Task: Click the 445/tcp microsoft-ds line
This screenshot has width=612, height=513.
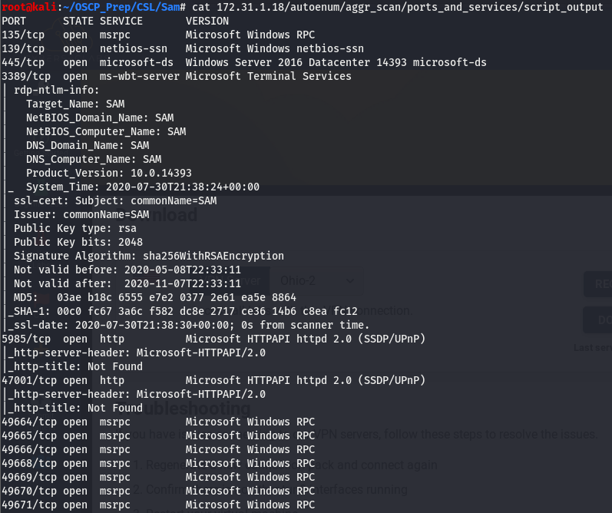Action: [244, 62]
